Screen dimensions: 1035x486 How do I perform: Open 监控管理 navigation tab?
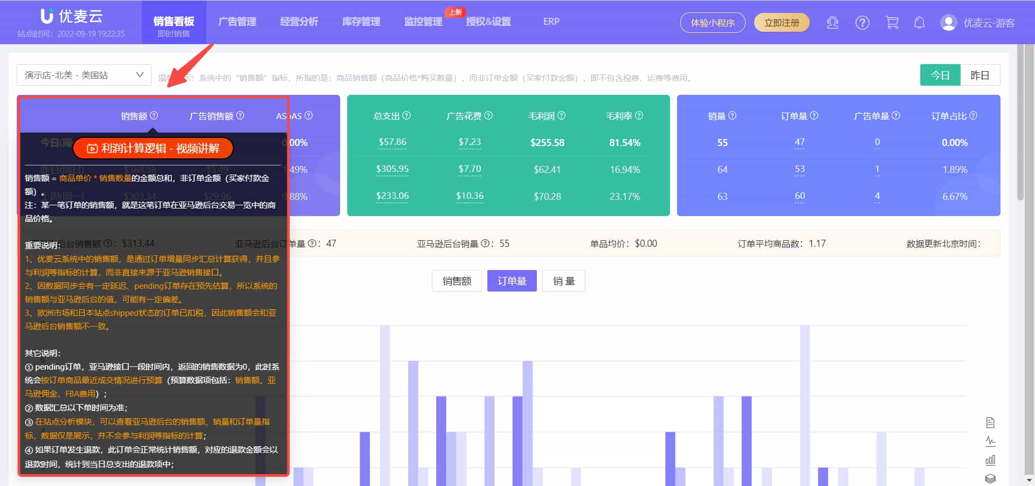[x=423, y=22]
